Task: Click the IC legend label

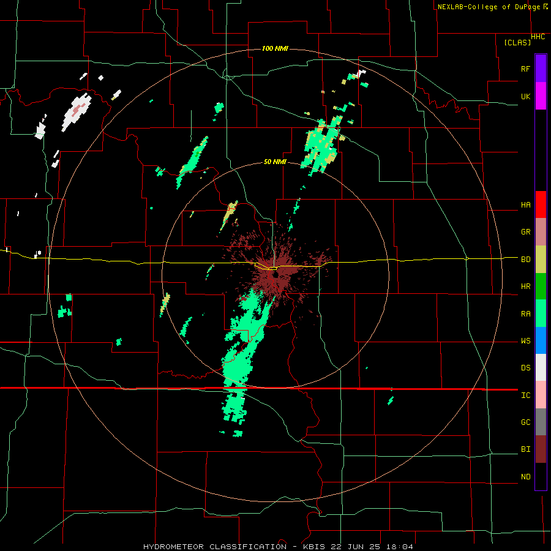Action: (525, 395)
